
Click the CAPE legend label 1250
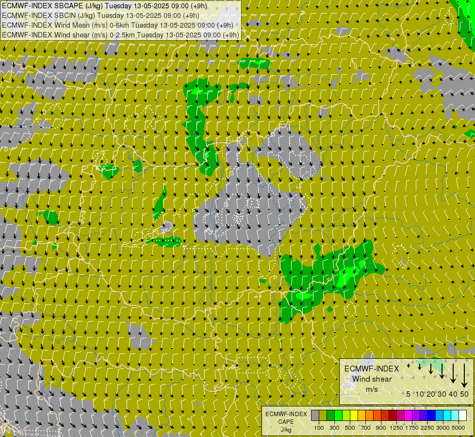tap(396, 428)
